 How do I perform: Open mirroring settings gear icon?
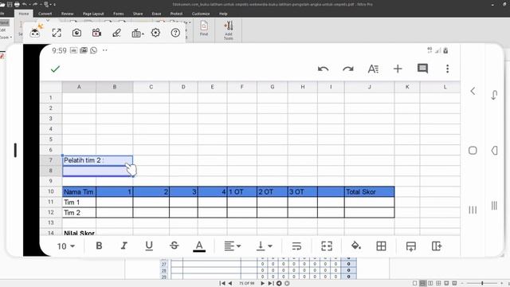point(155,33)
